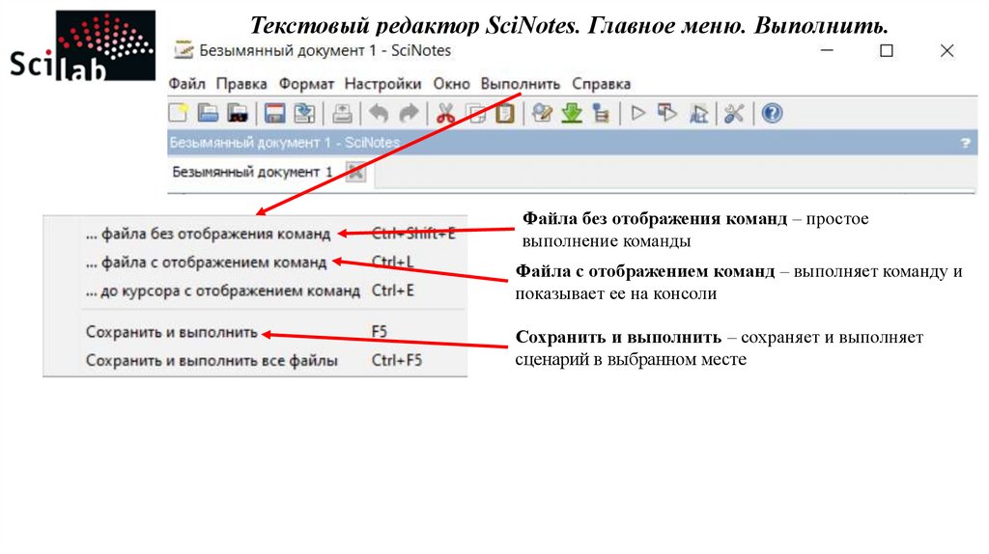Click the SciNotes title bar document icon
The height and width of the screenshot is (554, 989).
click(x=184, y=50)
